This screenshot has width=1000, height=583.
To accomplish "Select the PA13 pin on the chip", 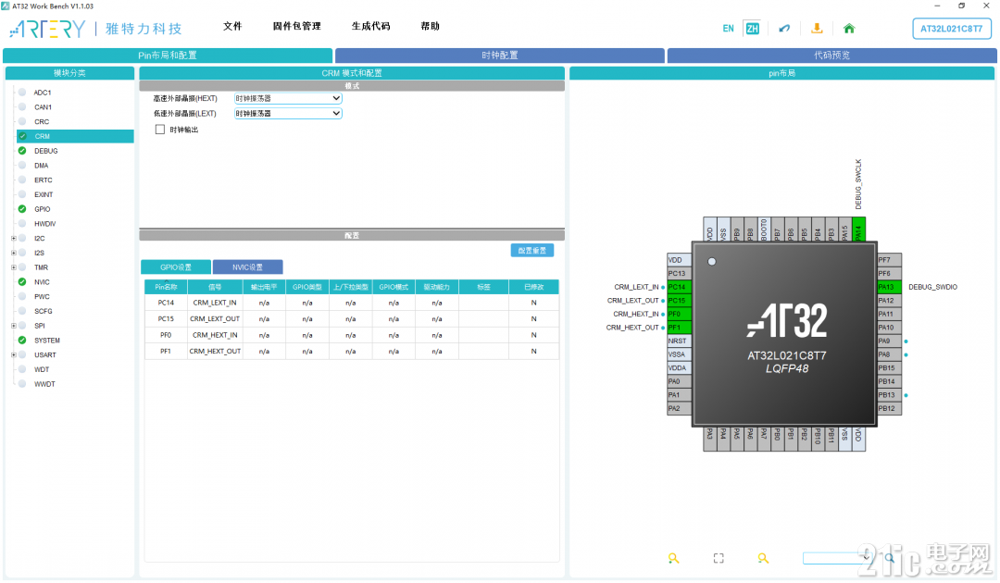I will [889, 288].
